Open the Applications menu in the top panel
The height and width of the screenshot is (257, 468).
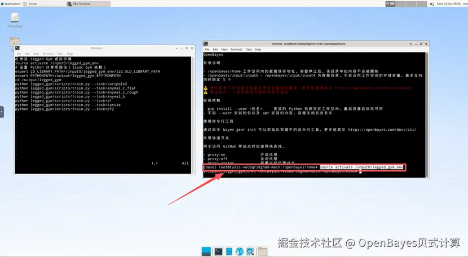(11, 3)
